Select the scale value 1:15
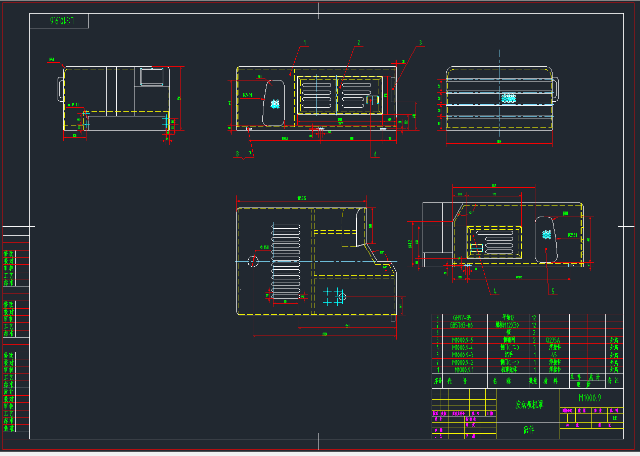Viewport: 640px width, 456px height. 615,418
